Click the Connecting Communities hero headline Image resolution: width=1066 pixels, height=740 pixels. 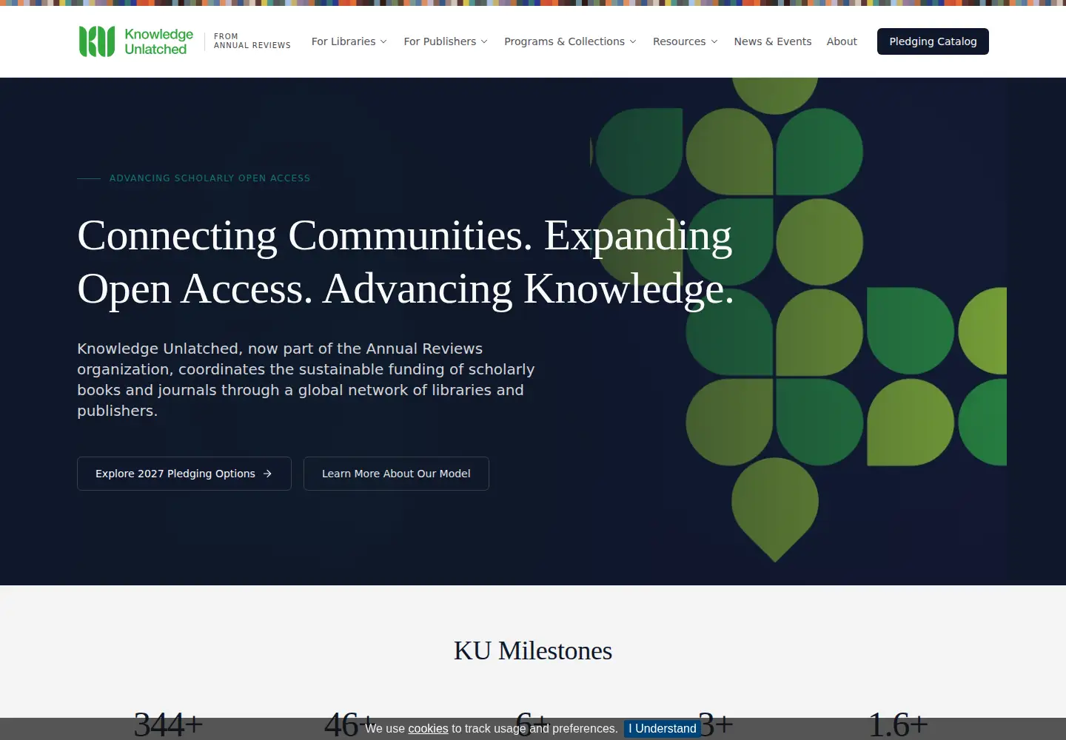(406, 262)
